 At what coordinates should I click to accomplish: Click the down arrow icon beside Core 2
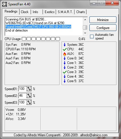click(x=65, y=67)
